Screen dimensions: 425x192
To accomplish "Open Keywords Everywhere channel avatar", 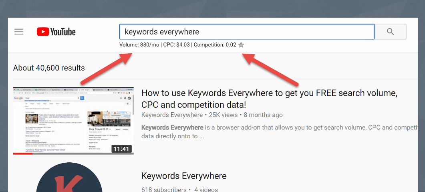I will [69, 177].
